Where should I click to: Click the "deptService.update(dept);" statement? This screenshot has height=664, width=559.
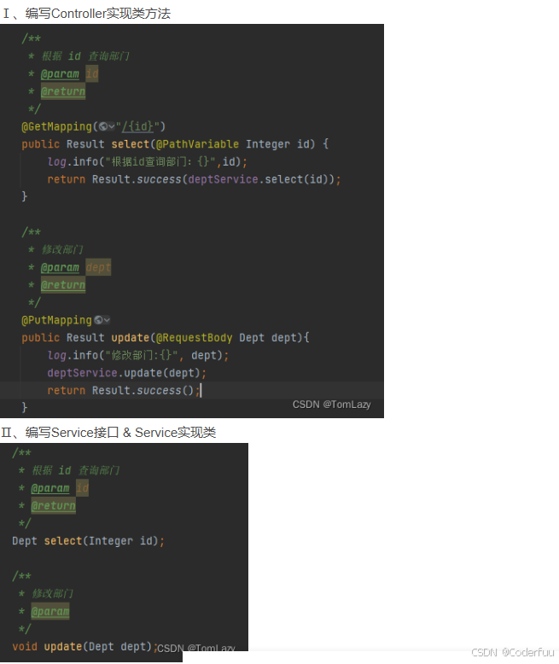pos(126,373)
